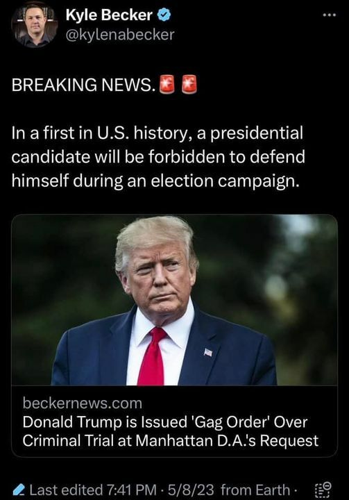Click the 'from Earth' location label
Screen dimensions: 349x500
pyautogui.click(x=255, y=490)
